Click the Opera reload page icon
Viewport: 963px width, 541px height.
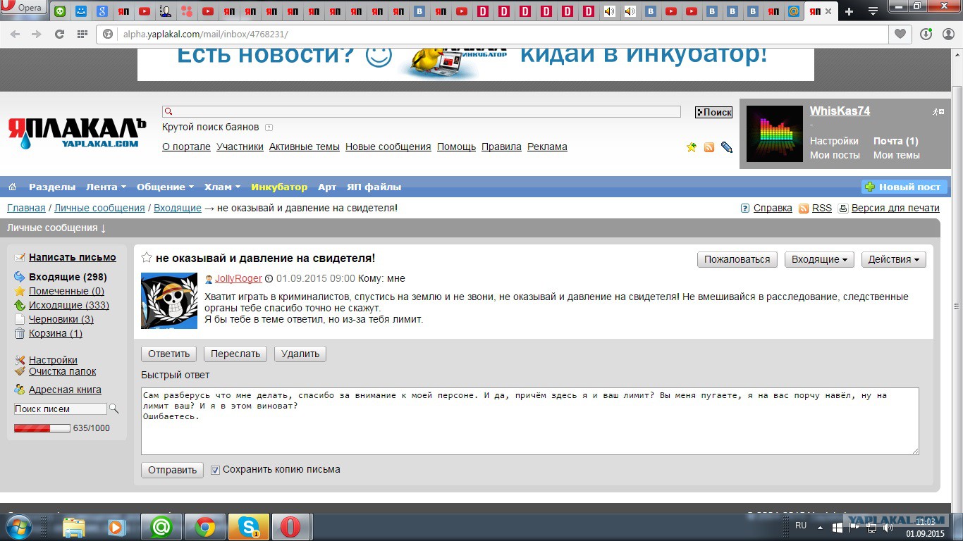point(59,34)
